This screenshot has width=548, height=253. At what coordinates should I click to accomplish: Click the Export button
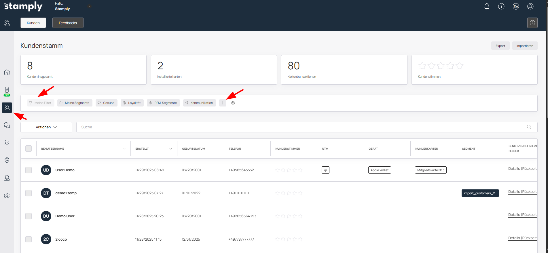pyautogui.click(x=500, y=46)
